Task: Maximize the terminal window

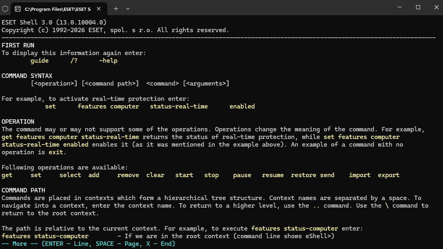Action: click(x=418, y=7)
